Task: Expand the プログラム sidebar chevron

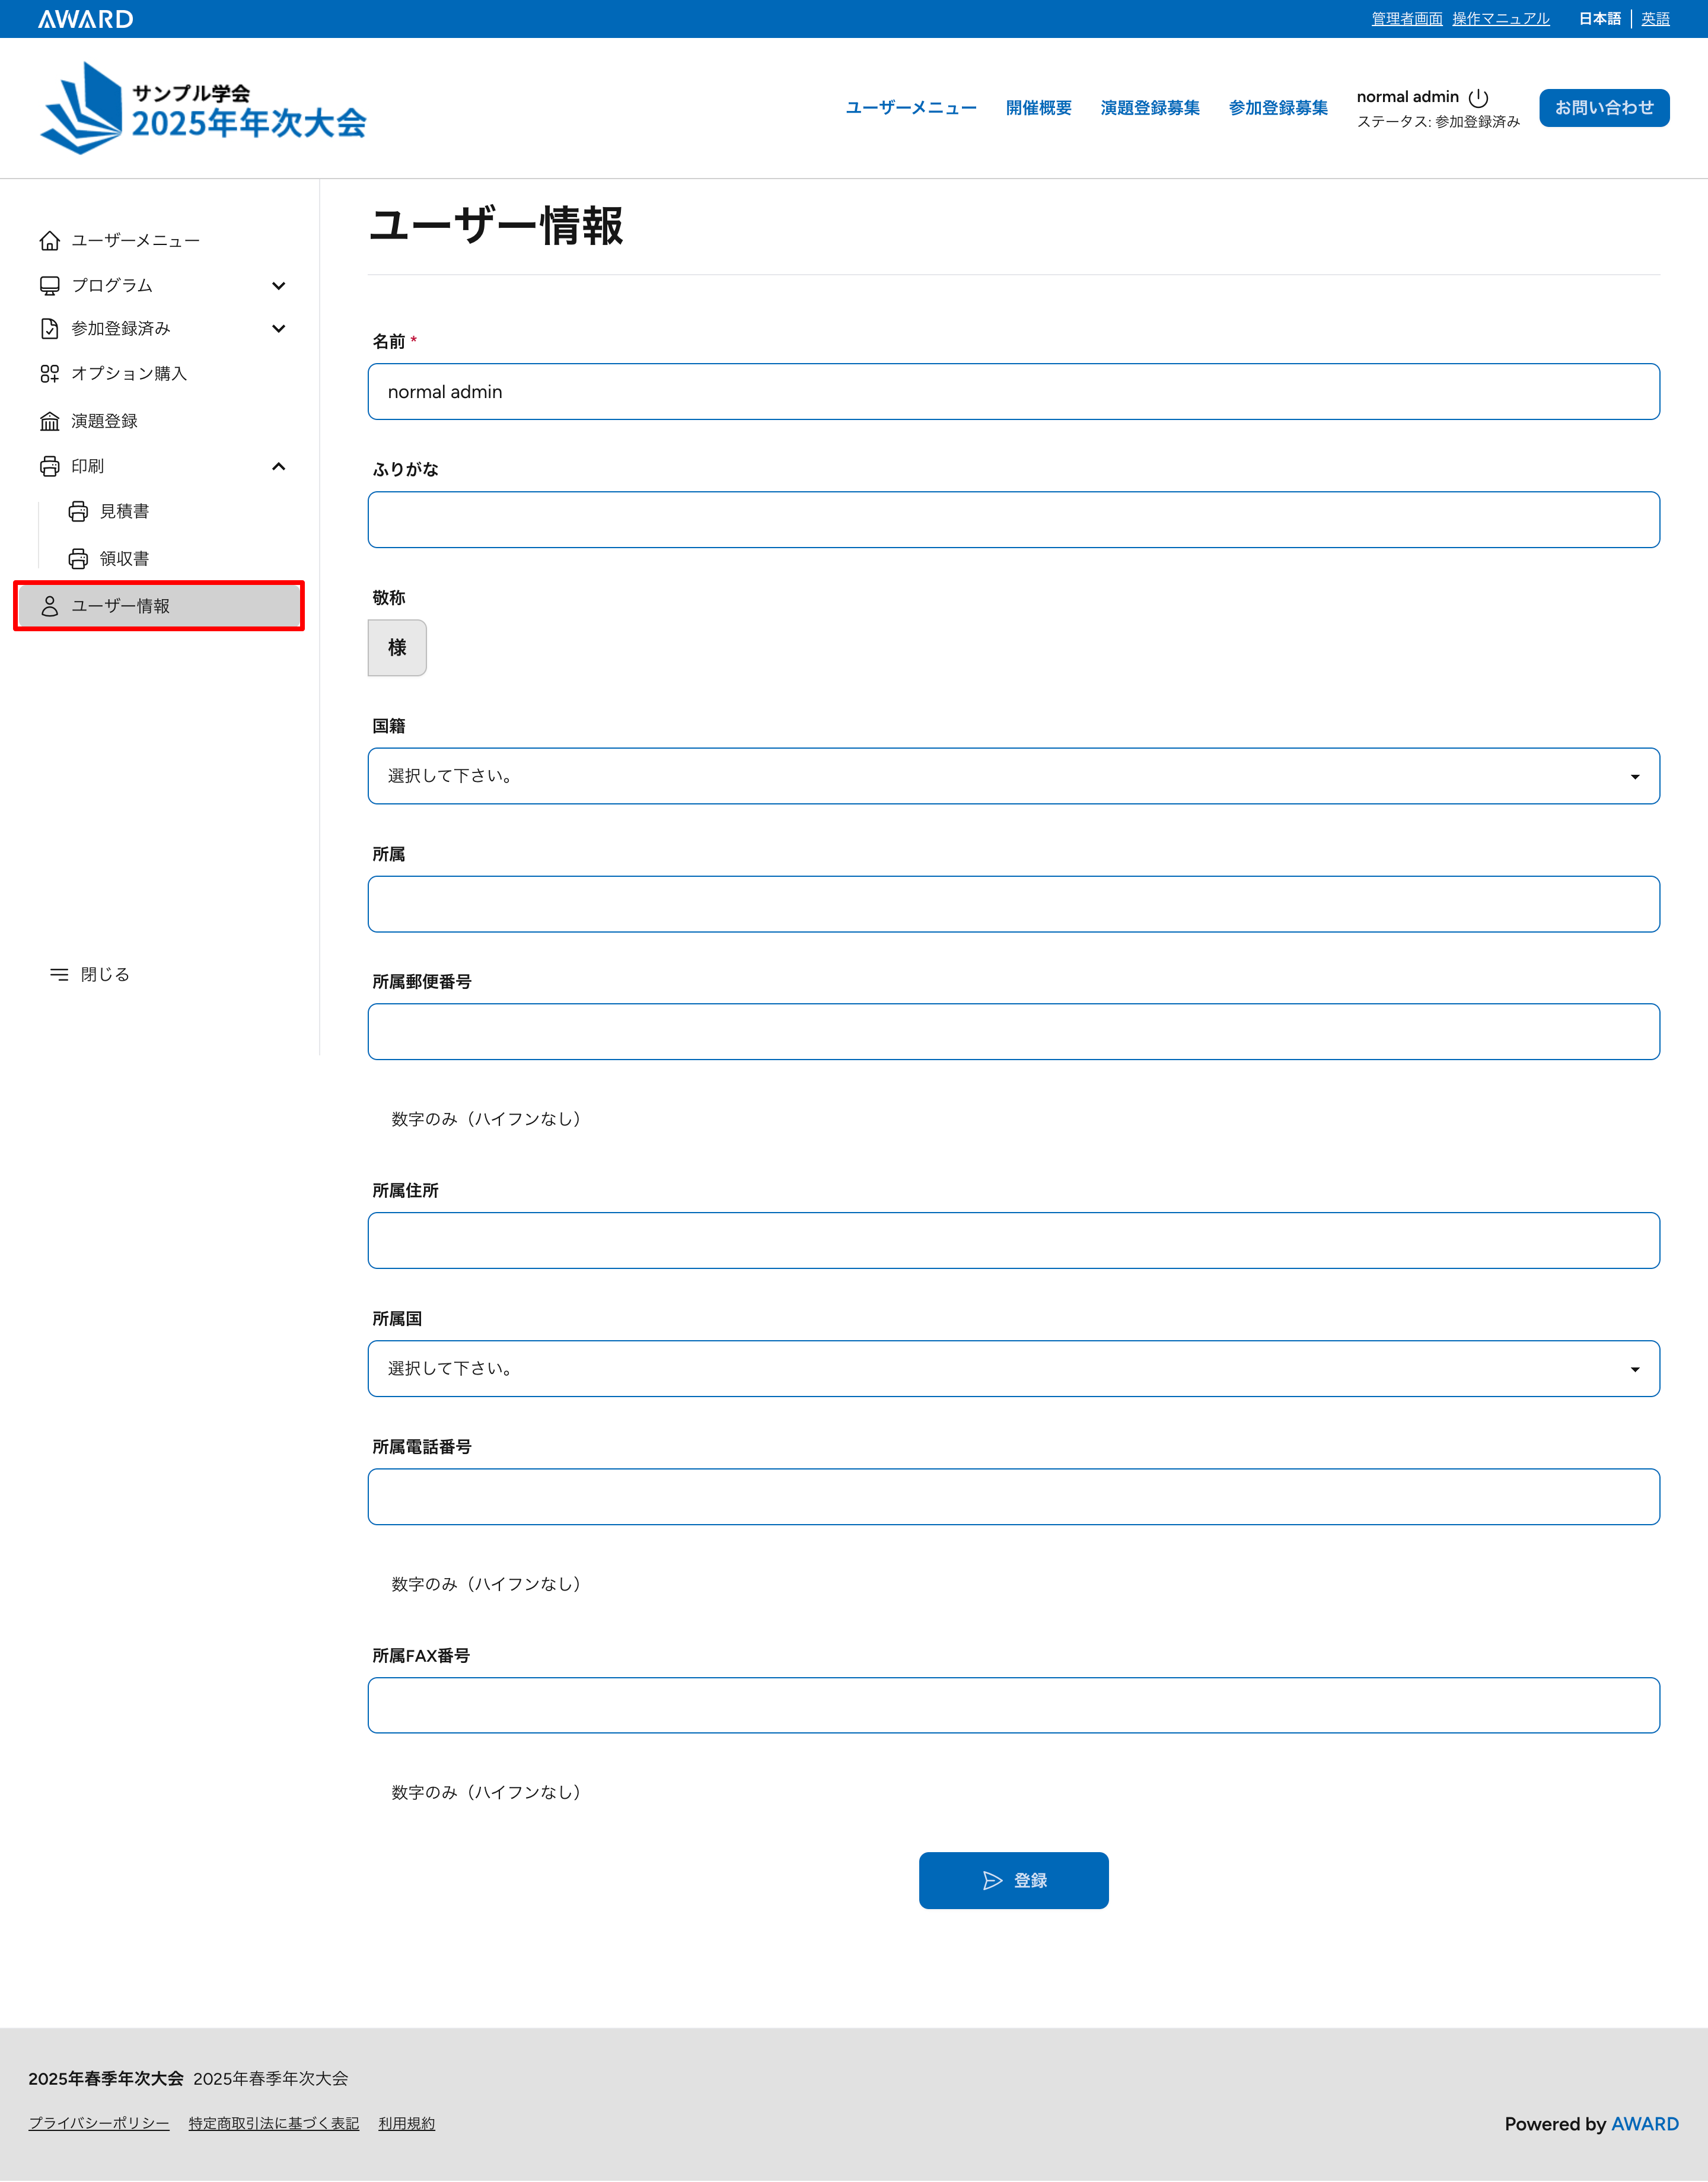Action: [279, 286]
